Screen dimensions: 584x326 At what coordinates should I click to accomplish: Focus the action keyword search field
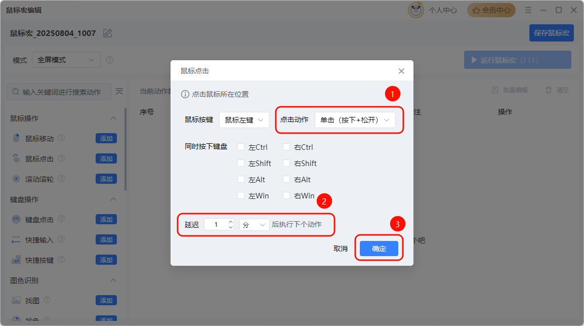(59, 92)
